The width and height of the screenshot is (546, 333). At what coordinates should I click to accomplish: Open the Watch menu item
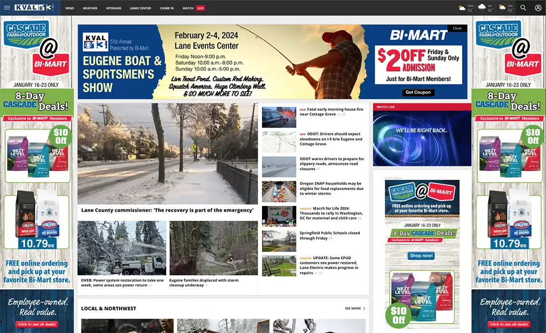pos(188,8)
